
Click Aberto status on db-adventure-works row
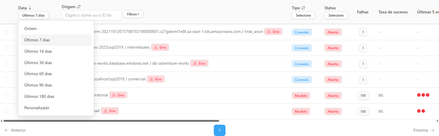click(x=333, y=63)
